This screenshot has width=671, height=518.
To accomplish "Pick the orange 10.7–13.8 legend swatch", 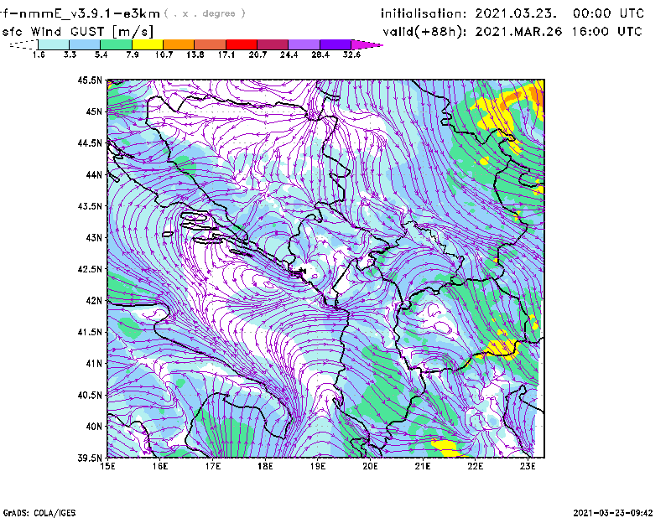I will 178,44.
